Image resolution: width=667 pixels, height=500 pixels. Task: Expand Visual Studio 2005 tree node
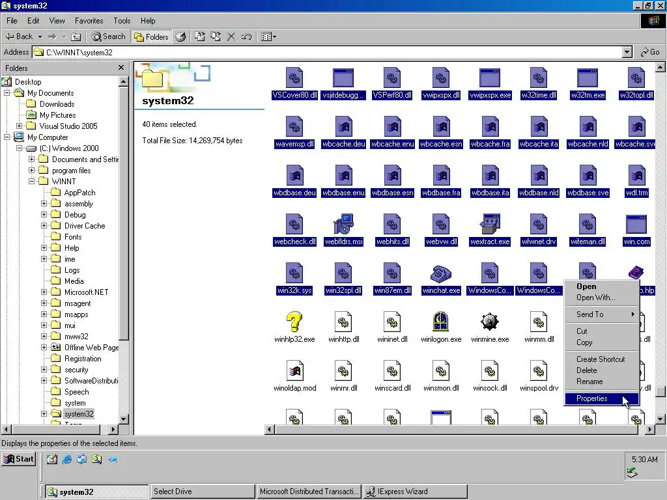click(x=19, y=126)
